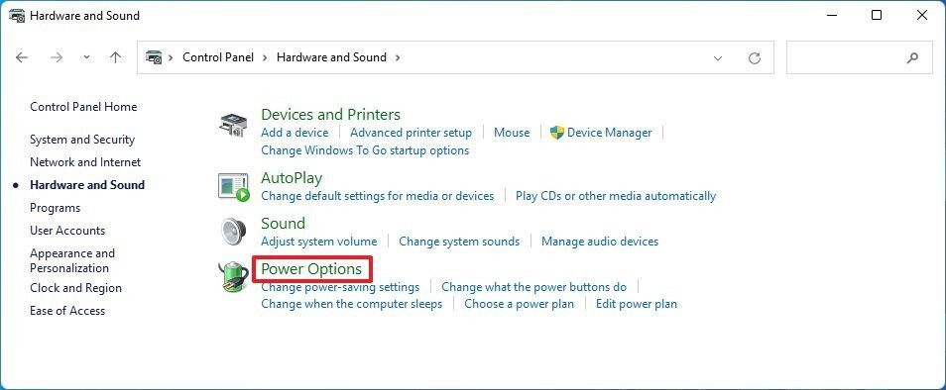
Task: Expand chevron after Control Panel breadcrumb
Action: coord(266,57)
